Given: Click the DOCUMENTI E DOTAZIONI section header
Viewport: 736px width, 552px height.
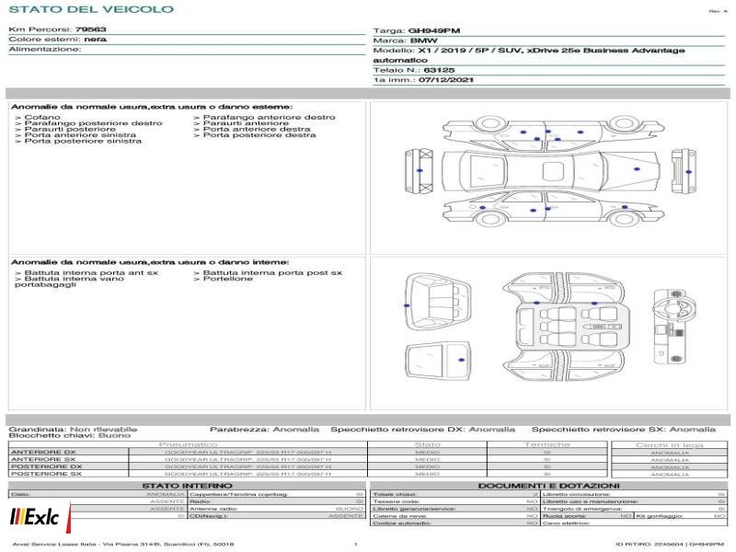Looking at the screenshot, I should [548, 486].
